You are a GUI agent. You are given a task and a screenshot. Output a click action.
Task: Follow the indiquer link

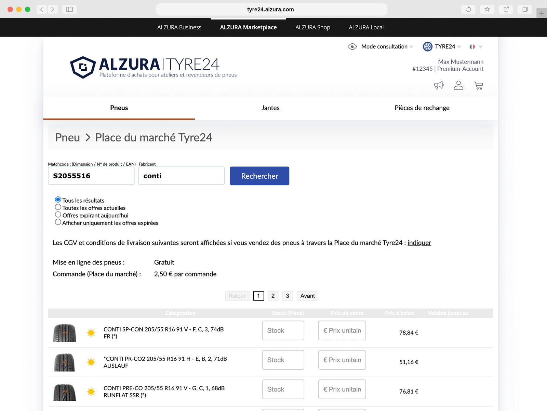(x=419, y=243)
